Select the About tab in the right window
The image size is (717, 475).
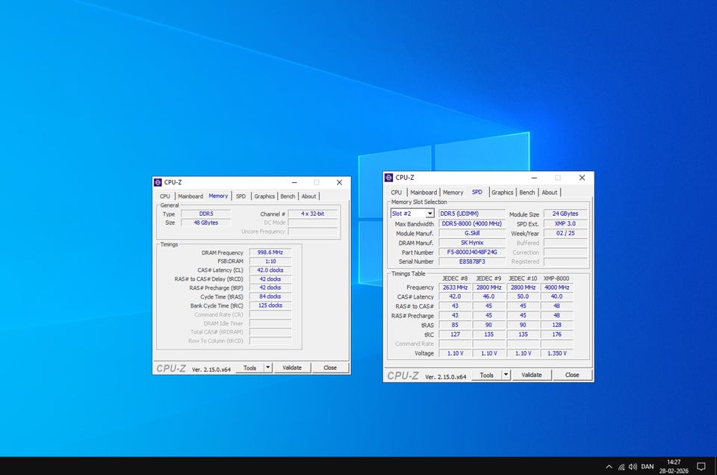click(549, 192)
